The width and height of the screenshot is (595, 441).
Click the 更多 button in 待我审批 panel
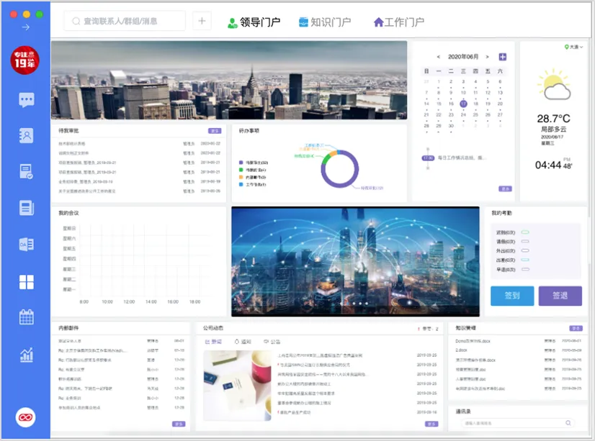(x=214, y=131)
